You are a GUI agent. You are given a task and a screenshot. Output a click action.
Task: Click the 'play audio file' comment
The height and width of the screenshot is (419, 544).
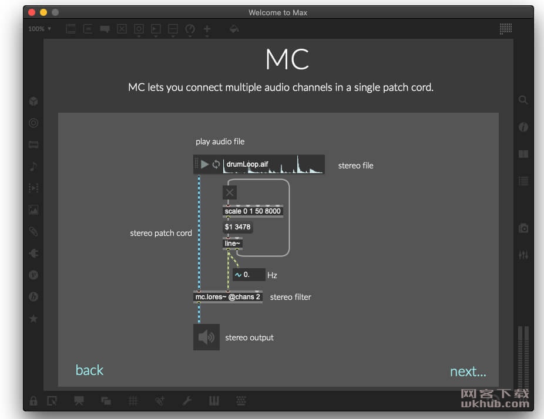pos(220,142)
